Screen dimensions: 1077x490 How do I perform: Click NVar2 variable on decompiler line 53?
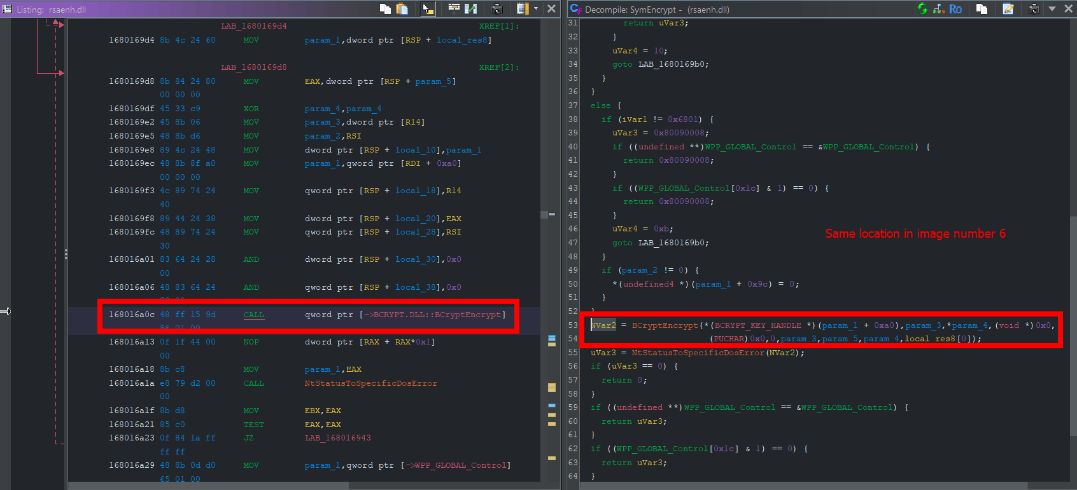(x=603, y=325)
